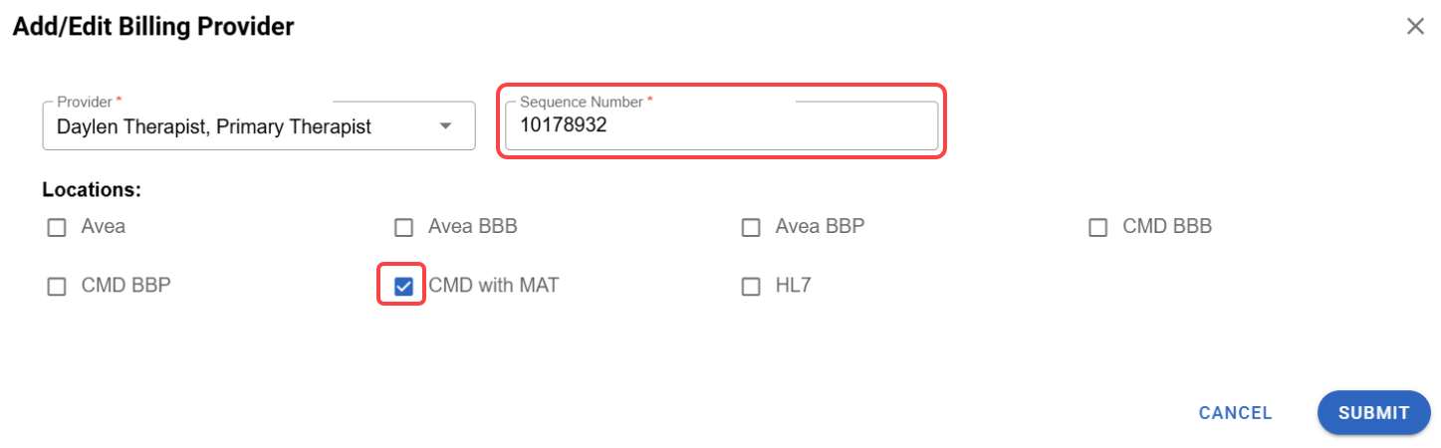
Task: Click the 'Locations:' section heading
Action: pyautogui.click(x=92, y=189)
